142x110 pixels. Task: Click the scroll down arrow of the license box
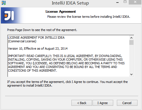pos(131,74)
